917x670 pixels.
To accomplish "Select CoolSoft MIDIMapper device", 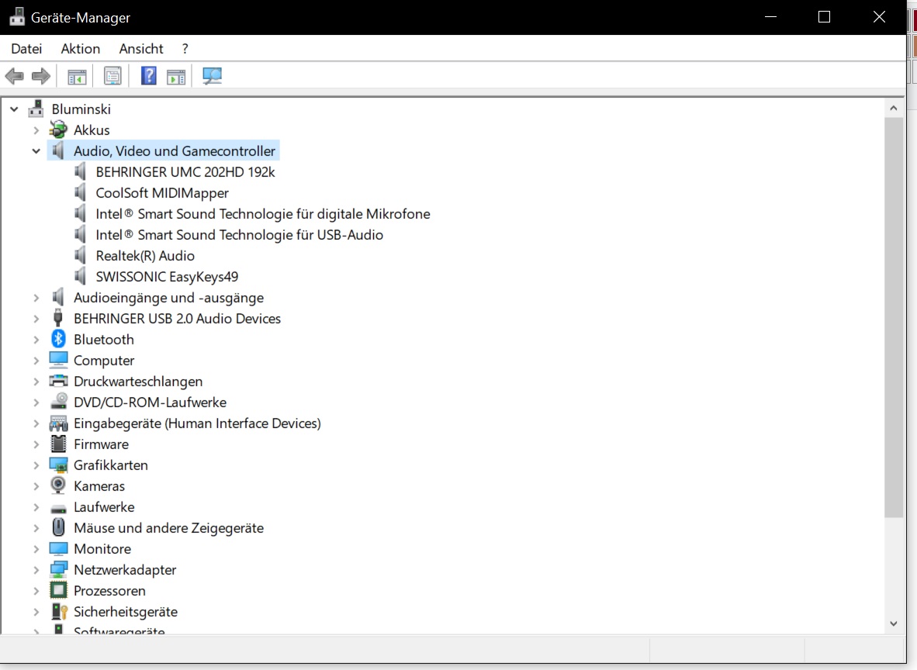I will point(162,193).
